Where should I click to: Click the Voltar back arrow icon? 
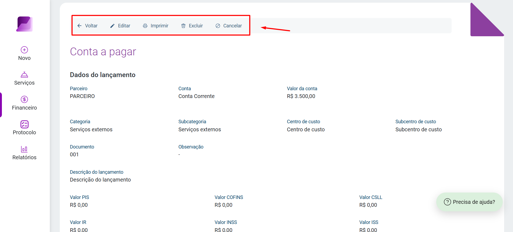(x=79, y=26)
